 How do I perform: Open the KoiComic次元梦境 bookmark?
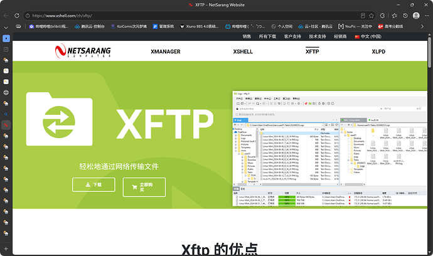click(x=129, y=26)
